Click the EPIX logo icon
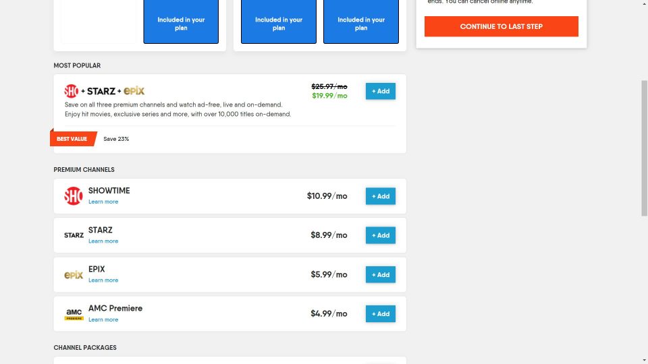The width and height of the screenshot is (648, 364). 74,274
